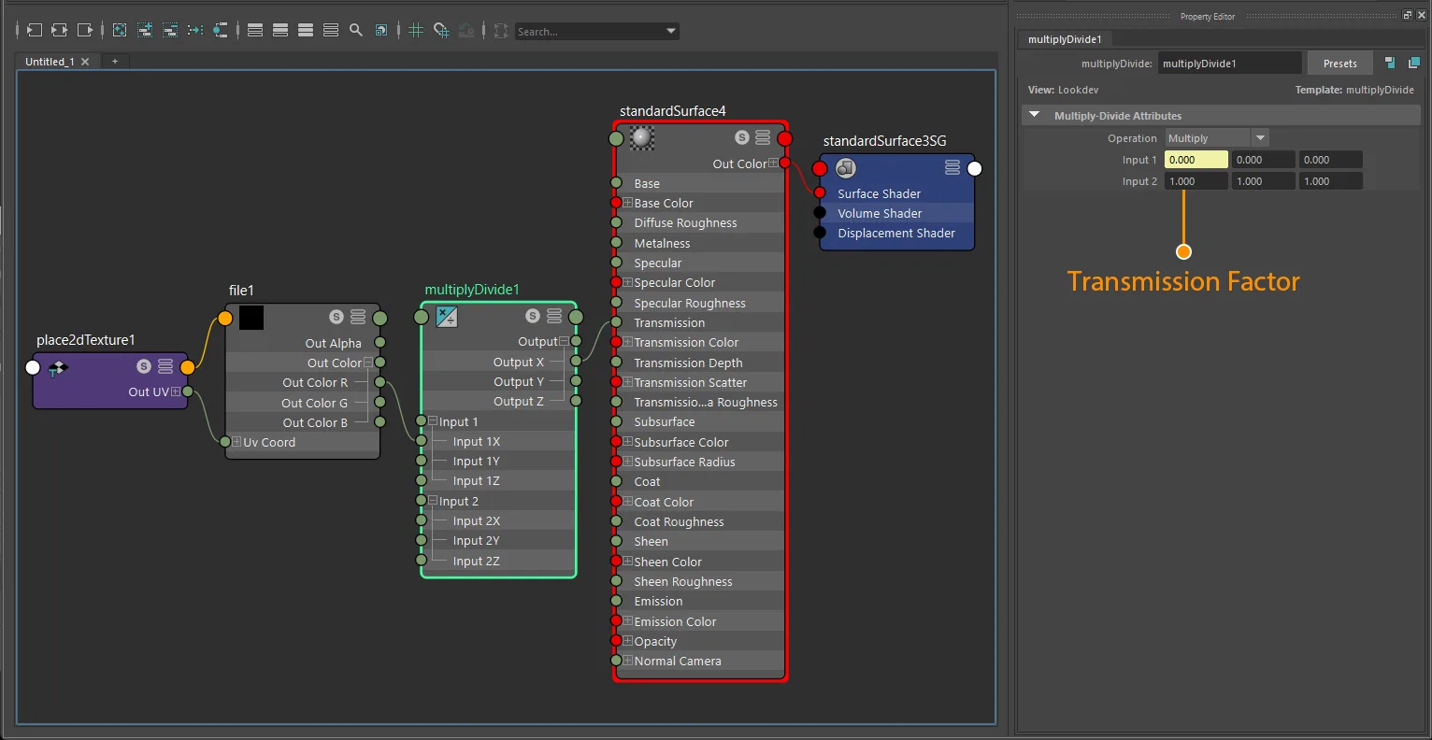Click the Surface Shader input port

(x=820, y=192)
